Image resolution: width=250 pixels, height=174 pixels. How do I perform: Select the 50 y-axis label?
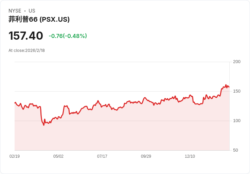tap(235, 150)
